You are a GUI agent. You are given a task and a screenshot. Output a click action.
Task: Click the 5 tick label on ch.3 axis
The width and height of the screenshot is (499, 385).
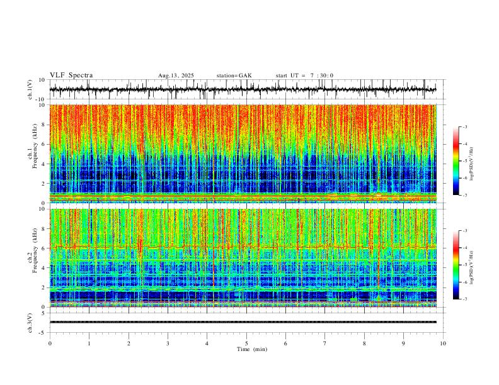click(x=43, y=313)
